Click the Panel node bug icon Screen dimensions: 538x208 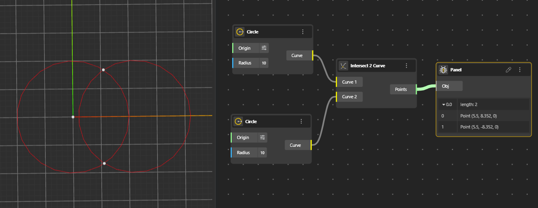(443, 70)
